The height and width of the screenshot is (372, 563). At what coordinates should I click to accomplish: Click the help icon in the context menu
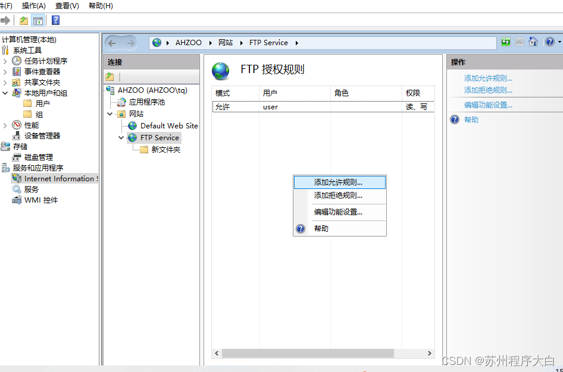(301, 229)
